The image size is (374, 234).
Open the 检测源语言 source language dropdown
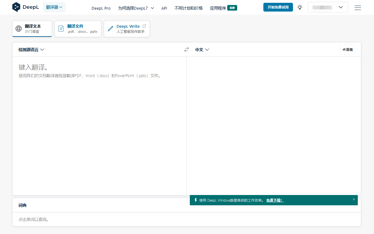click(31, 50)
